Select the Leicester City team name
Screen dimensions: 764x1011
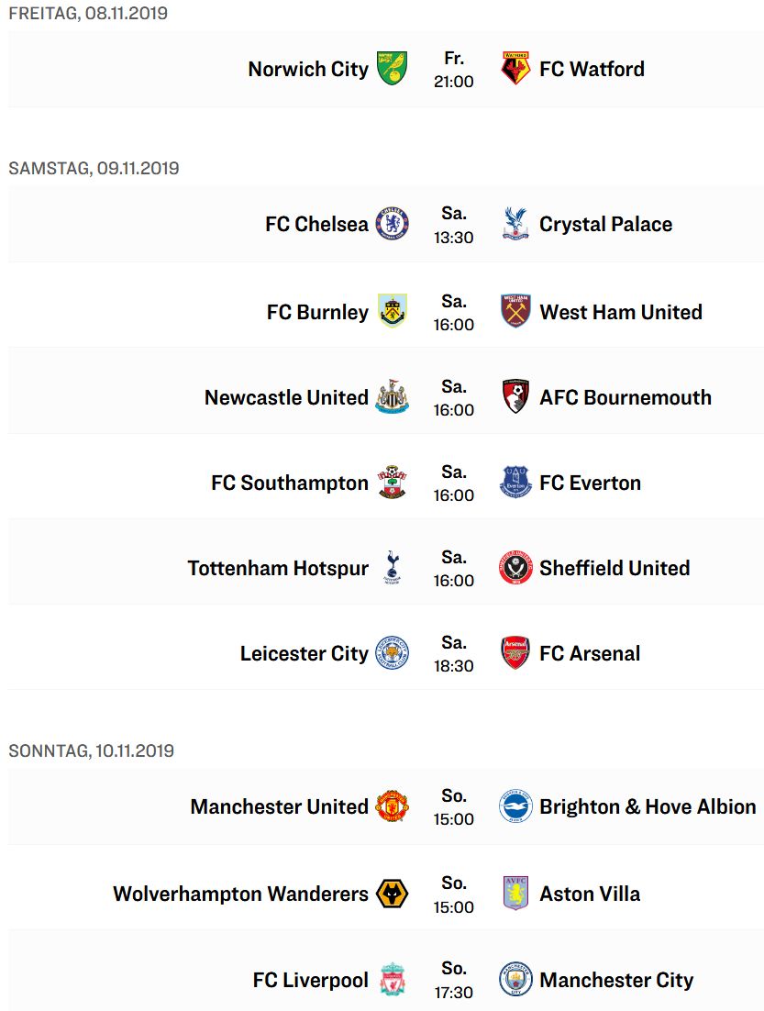coord(304,654)
